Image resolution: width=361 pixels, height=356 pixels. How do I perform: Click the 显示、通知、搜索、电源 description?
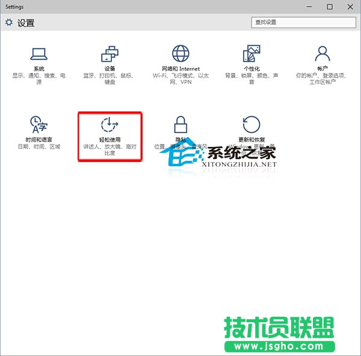[x=39, y=79]
